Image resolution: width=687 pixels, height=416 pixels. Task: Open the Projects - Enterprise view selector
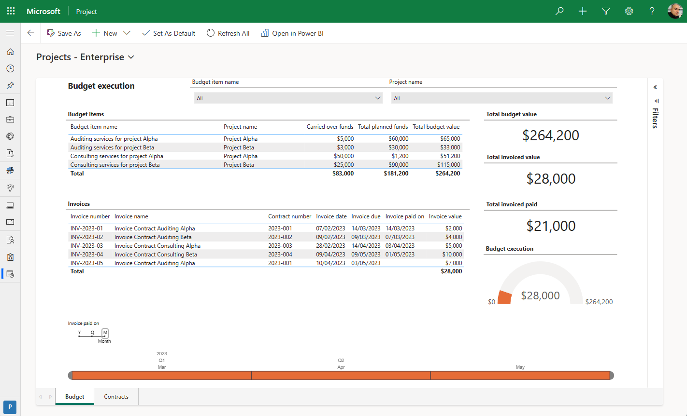pyautogui.click(x=86, y=57)
